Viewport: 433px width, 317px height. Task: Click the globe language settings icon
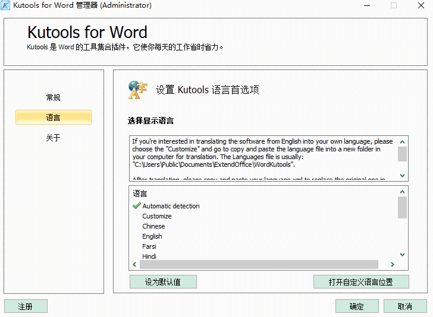tap(137, 90)
